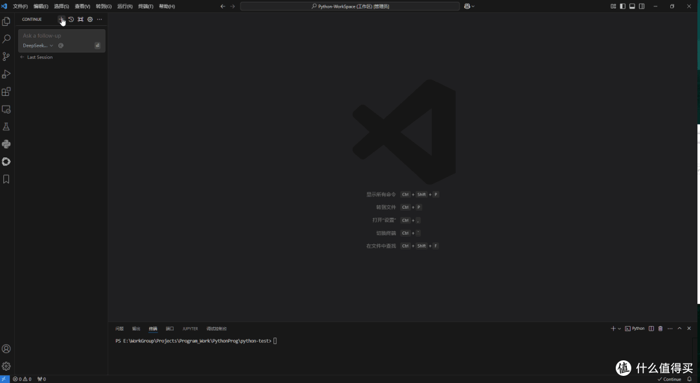Viewport: 700px width, 383px height.
Task: Return to Last Session in Continue
Action: pos(36,57)
